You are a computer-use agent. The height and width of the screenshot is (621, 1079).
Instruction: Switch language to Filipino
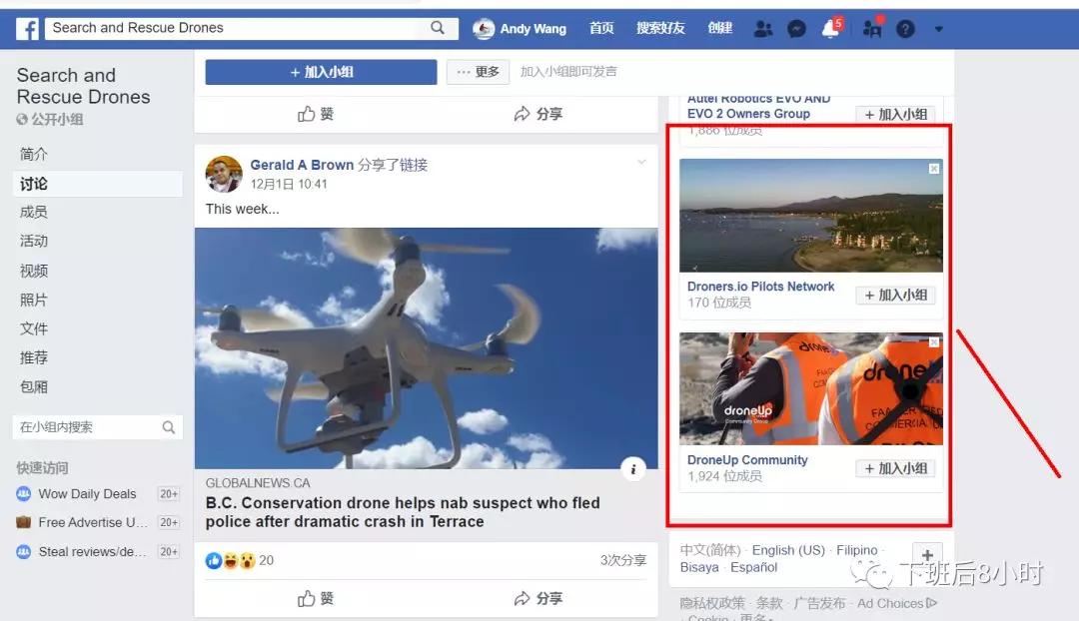pyautogui.click(x=857, y=550)
